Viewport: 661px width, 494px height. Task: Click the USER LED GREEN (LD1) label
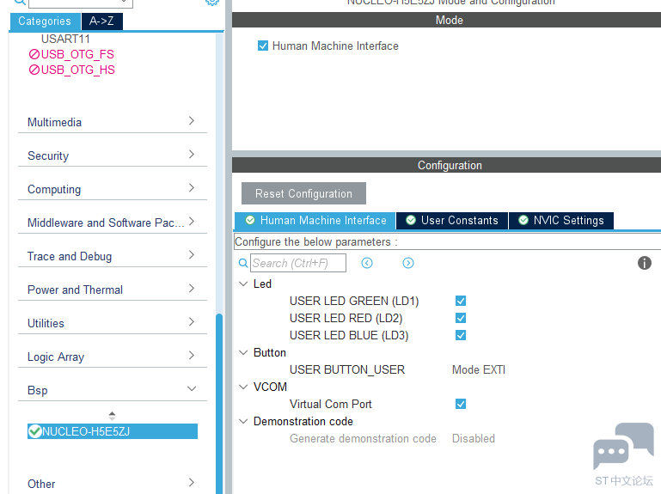[354, 301]
